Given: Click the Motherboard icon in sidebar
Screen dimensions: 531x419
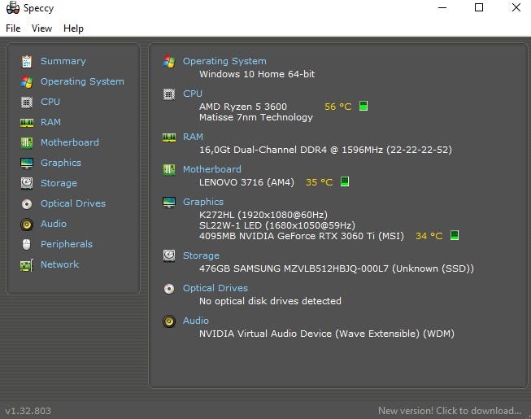Looking at the screenshot, I should point(27,142).
